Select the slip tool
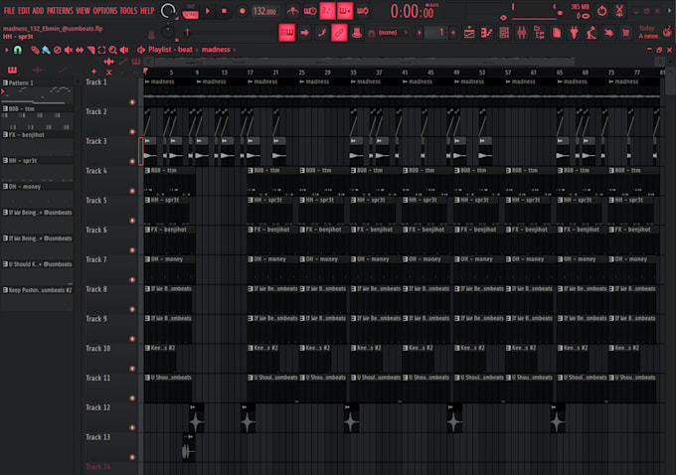Screen dimensions: 676x475 pos(80,50)
